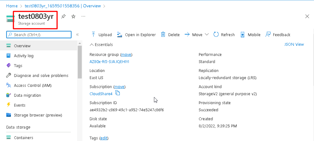The height and width of the screenshot is (141, 314).
Task: Click the Refresh circular arrow icon
Action: (x=216, y=34)
